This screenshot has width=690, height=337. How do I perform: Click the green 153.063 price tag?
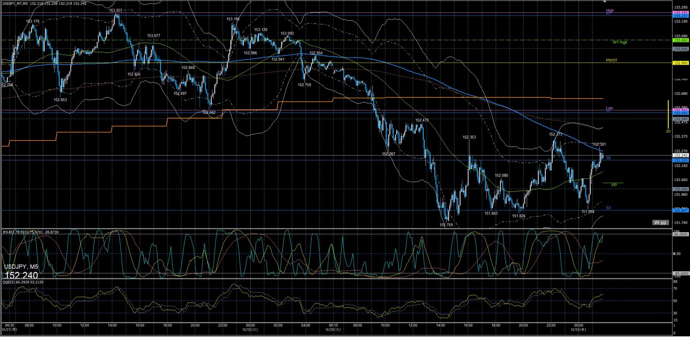[680, 41]
